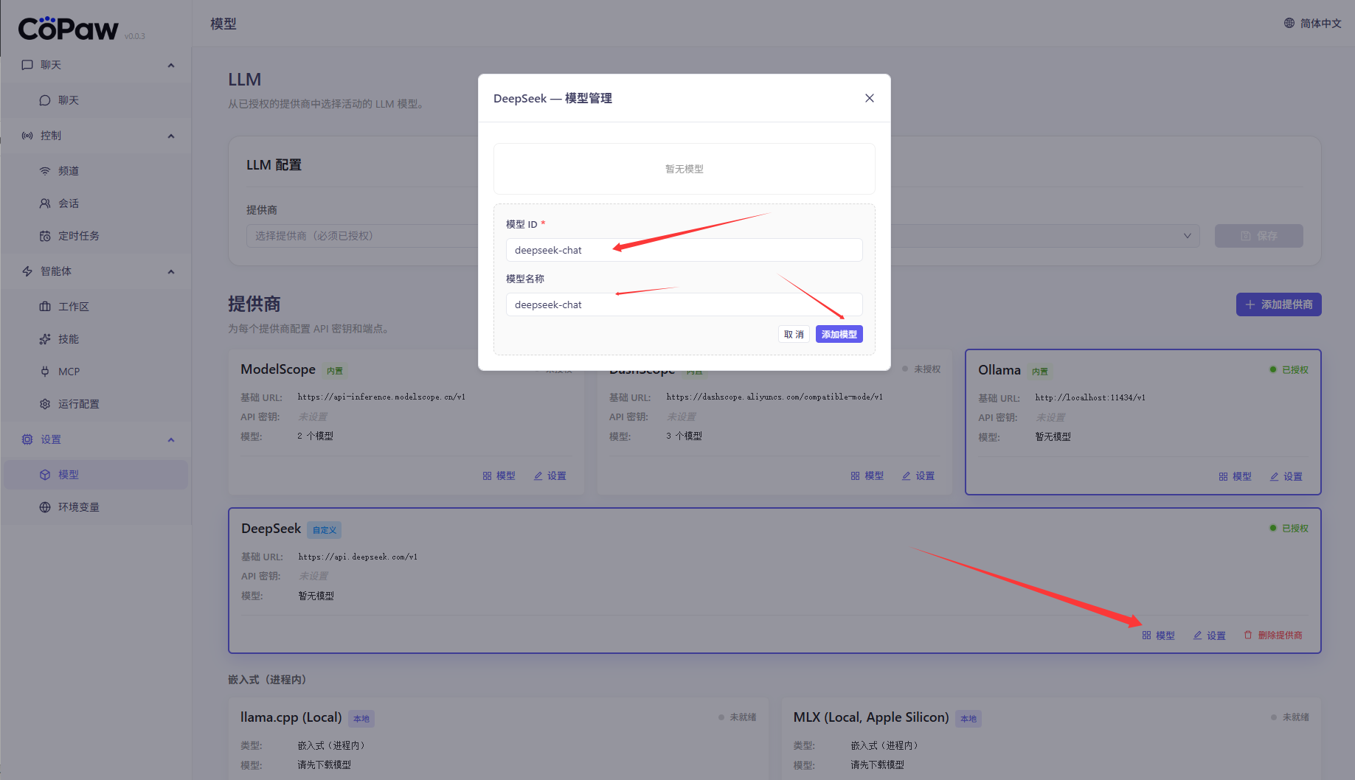Collapse the 聊天 sidebar group
1355x780 pixels.
coord(171,65)
